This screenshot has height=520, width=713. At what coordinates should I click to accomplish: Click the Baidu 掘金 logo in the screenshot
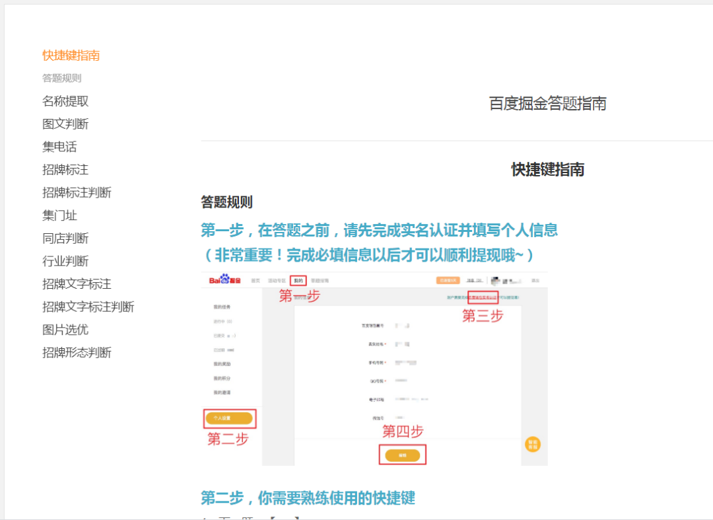[x=224, y=280]
